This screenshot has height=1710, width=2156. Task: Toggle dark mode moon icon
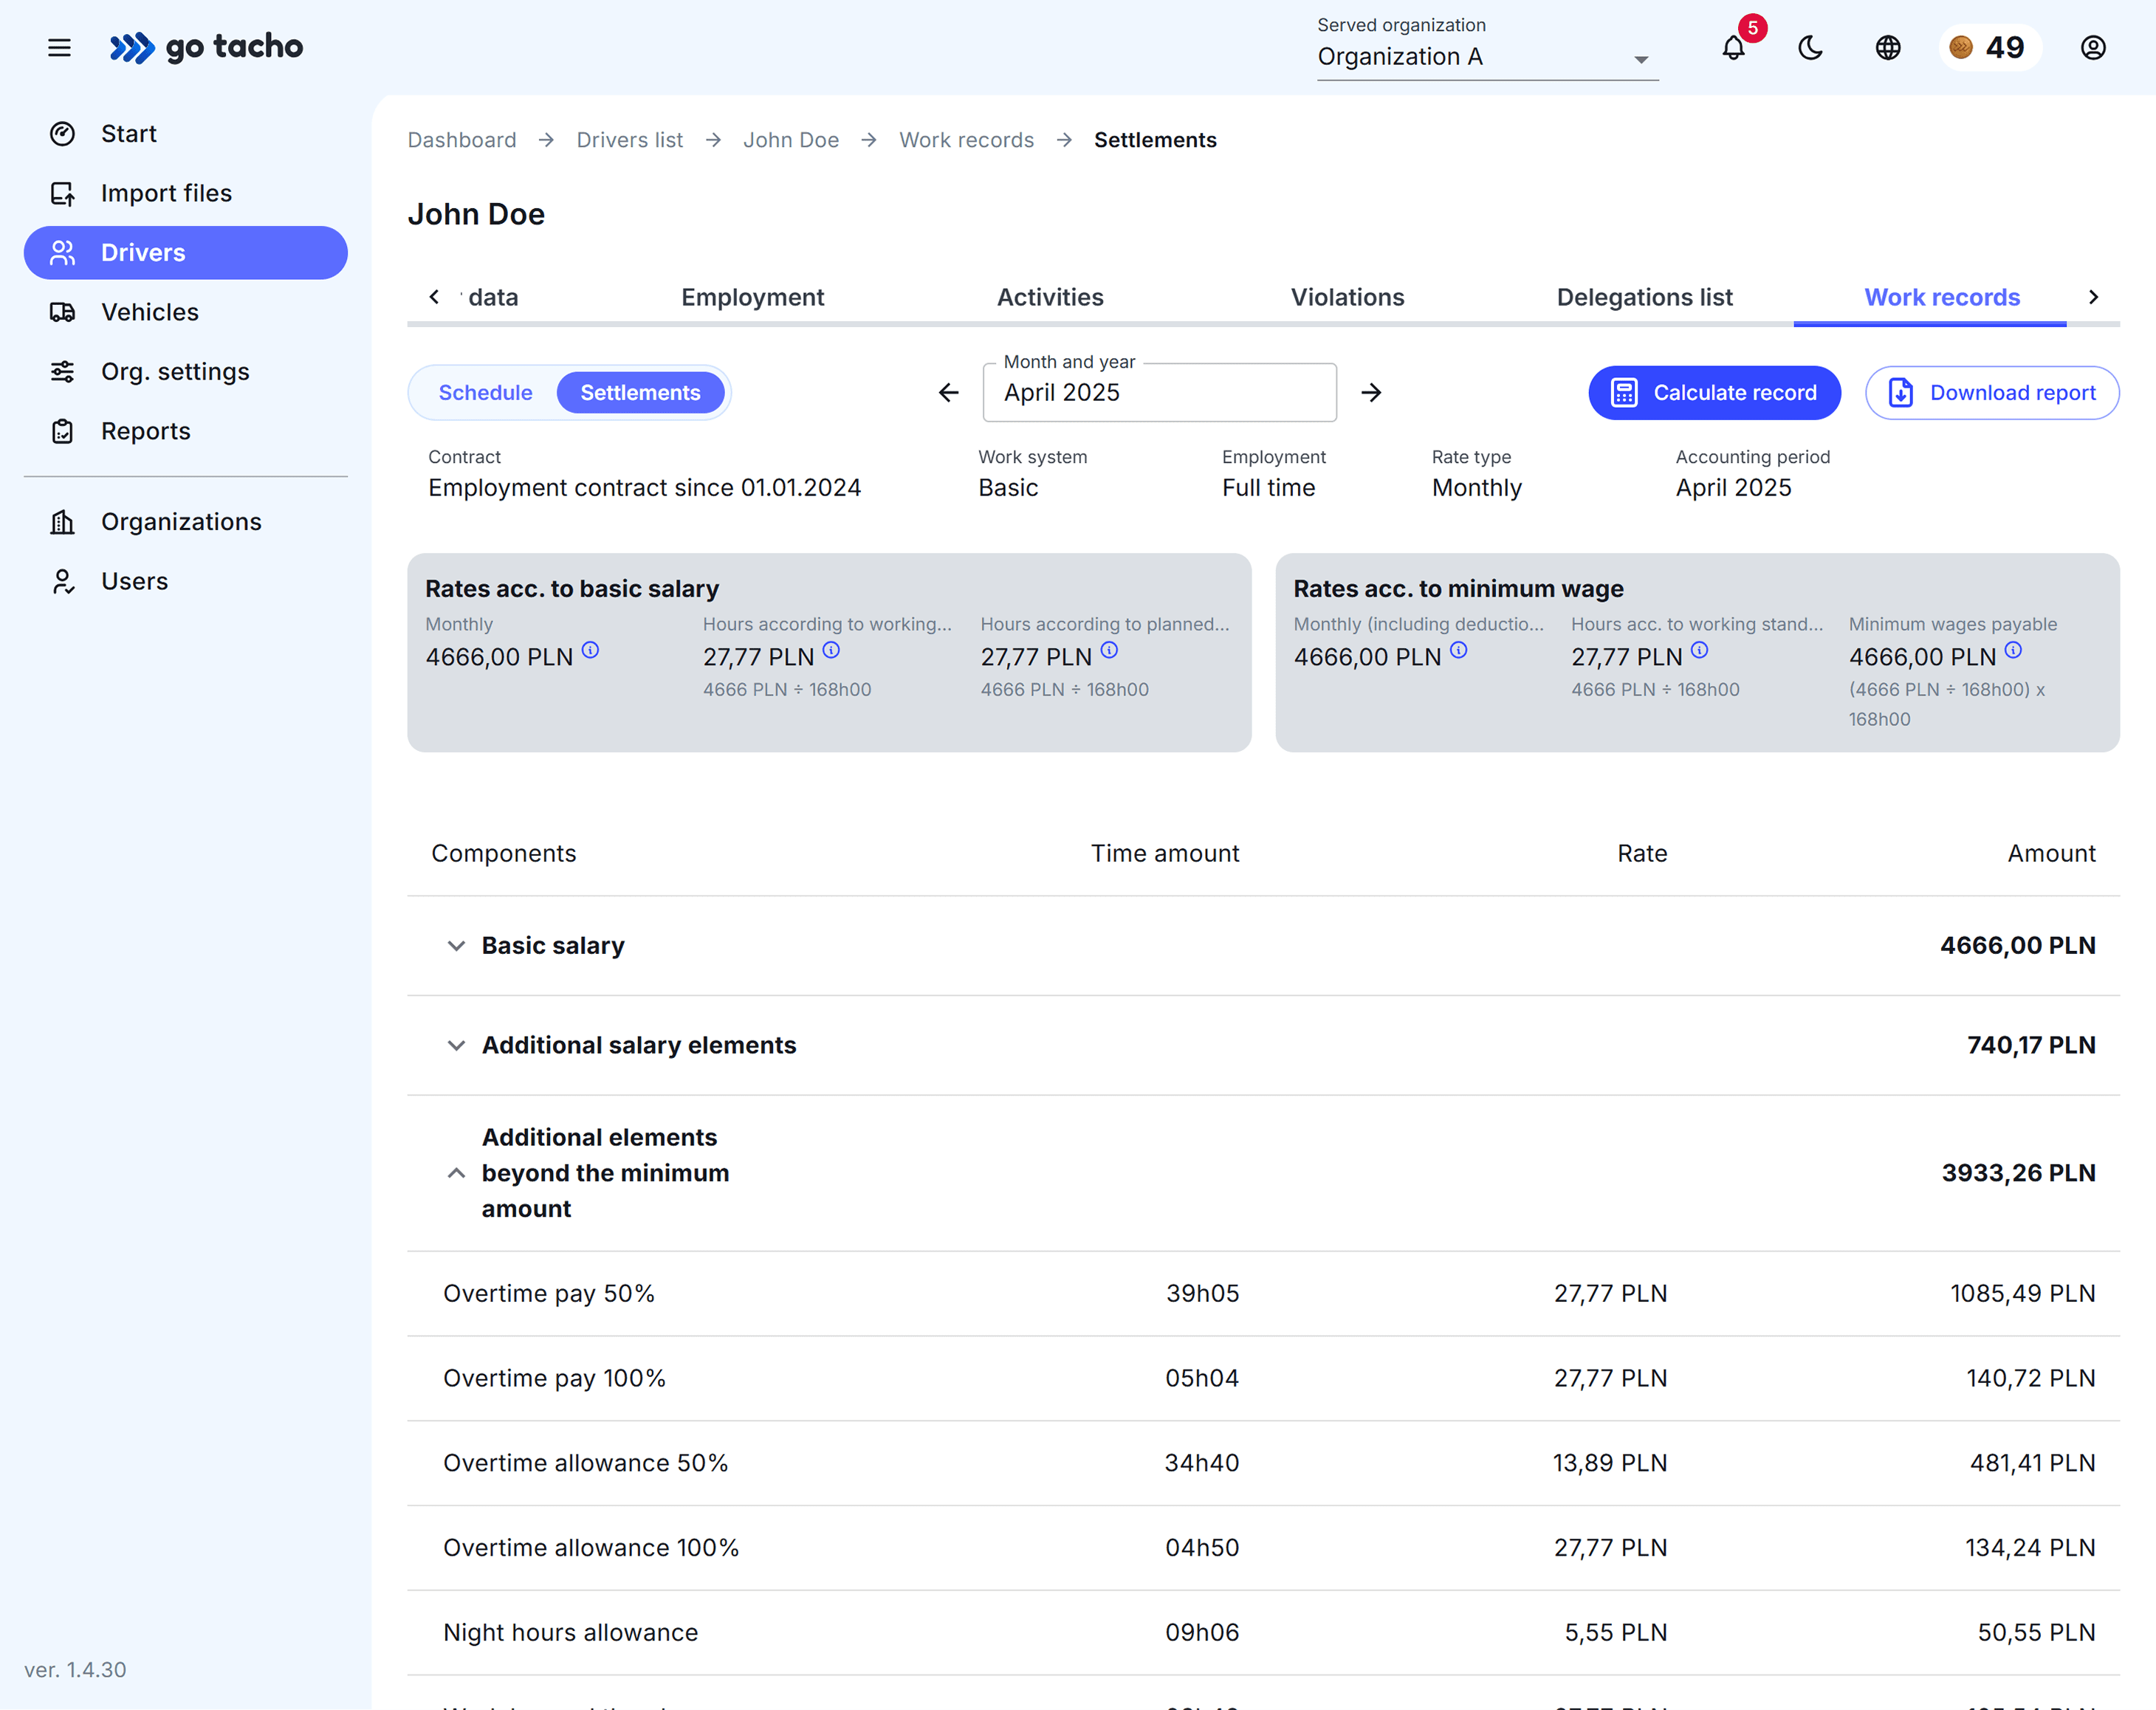(1811, 48)
